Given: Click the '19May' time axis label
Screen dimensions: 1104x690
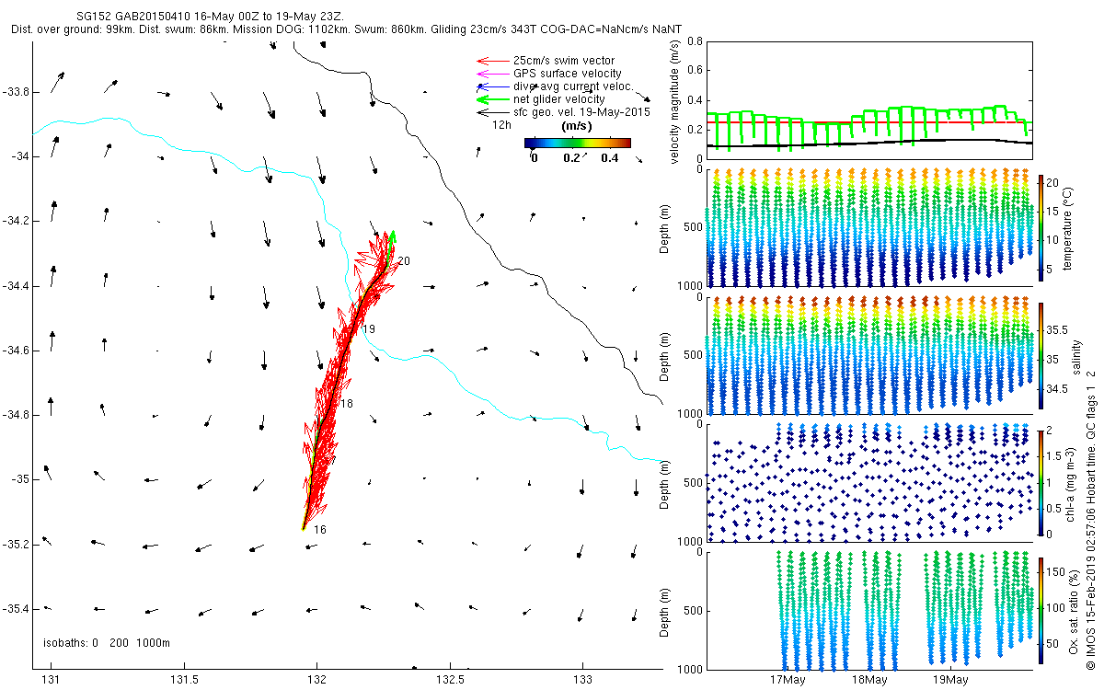Looking at the screenshot, I should click(951, 680).
